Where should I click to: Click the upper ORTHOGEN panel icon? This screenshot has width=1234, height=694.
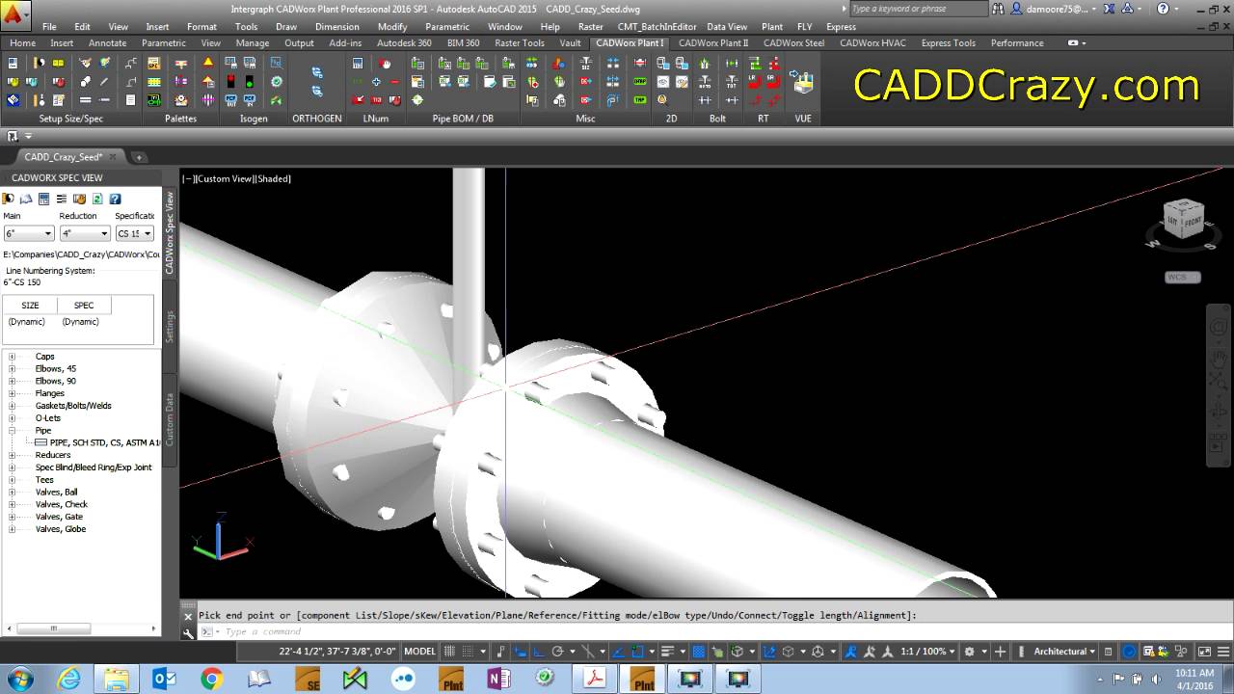[x=317, y=72]
